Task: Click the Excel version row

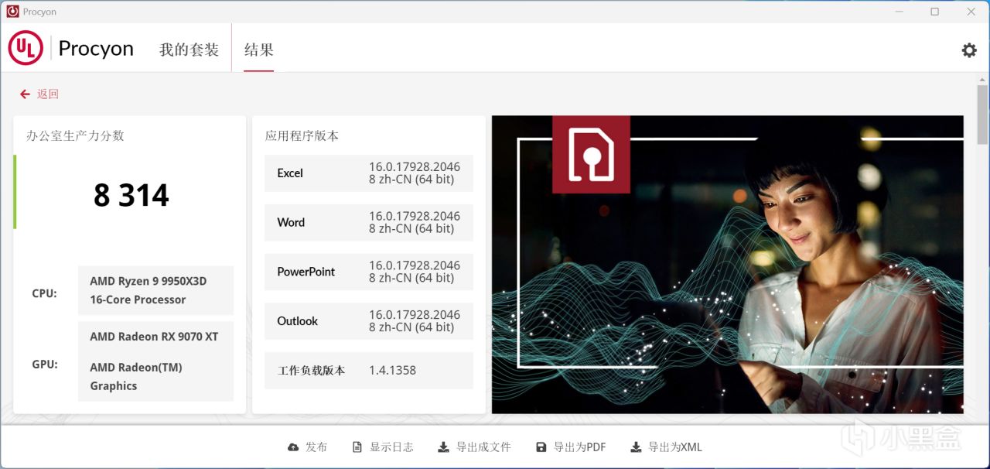Action: tap(369, 173)
